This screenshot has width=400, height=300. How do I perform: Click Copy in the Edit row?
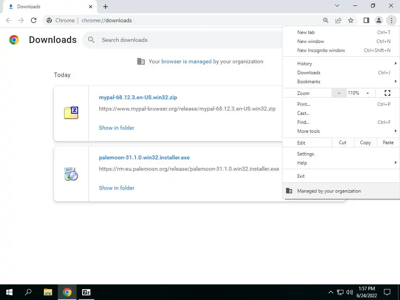(366, 143)
